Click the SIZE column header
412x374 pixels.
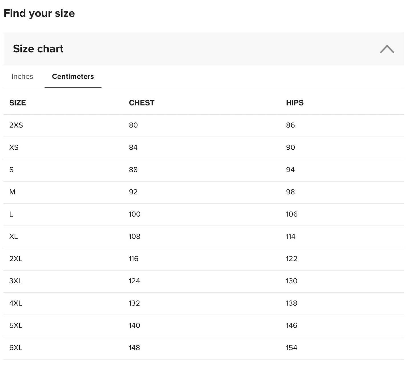tap(17, 103)
